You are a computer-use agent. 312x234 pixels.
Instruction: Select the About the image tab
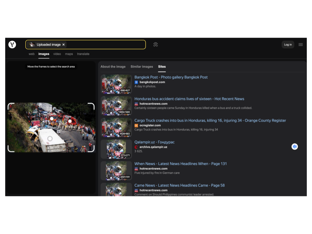point(113,67)
